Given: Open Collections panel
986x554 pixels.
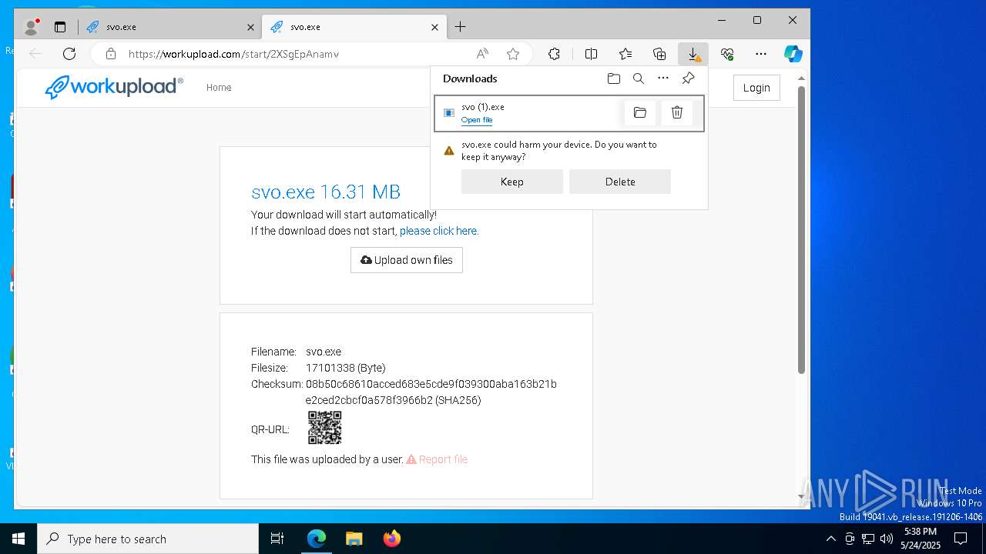Looking at the screenshot, I should click(659, 54).
